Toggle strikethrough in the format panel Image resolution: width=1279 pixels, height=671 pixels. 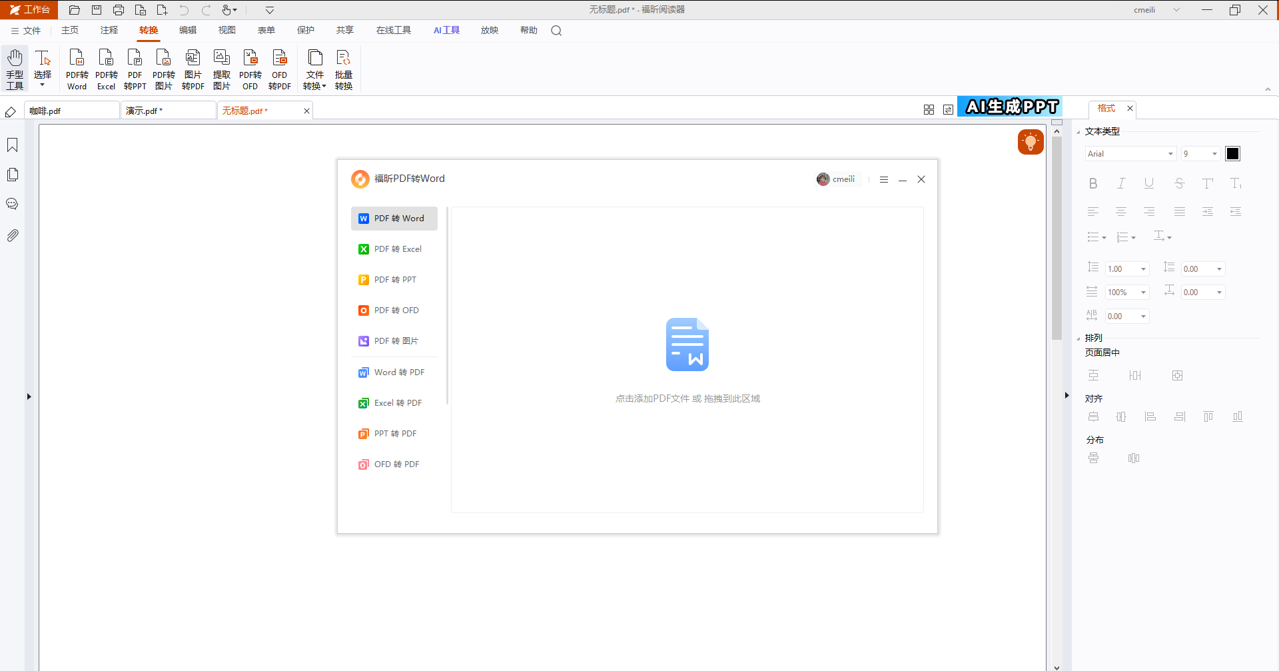[1179, 183]
